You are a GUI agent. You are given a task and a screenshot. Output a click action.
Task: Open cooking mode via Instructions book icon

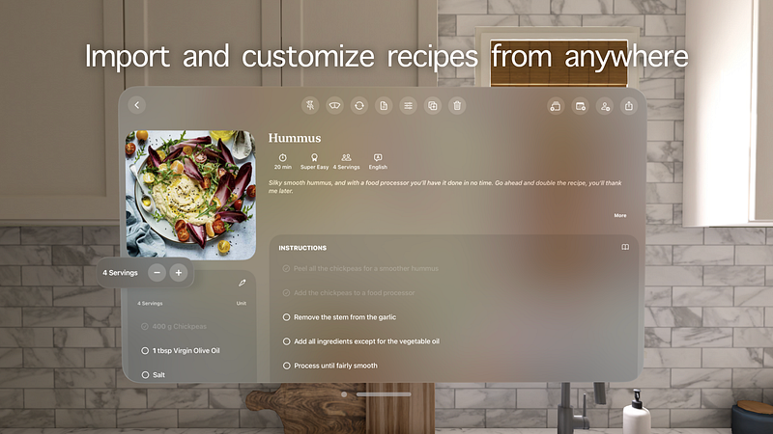[x=625, y=247]
